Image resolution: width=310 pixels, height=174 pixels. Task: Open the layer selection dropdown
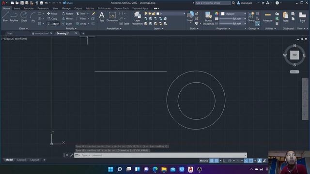(165, 14)
